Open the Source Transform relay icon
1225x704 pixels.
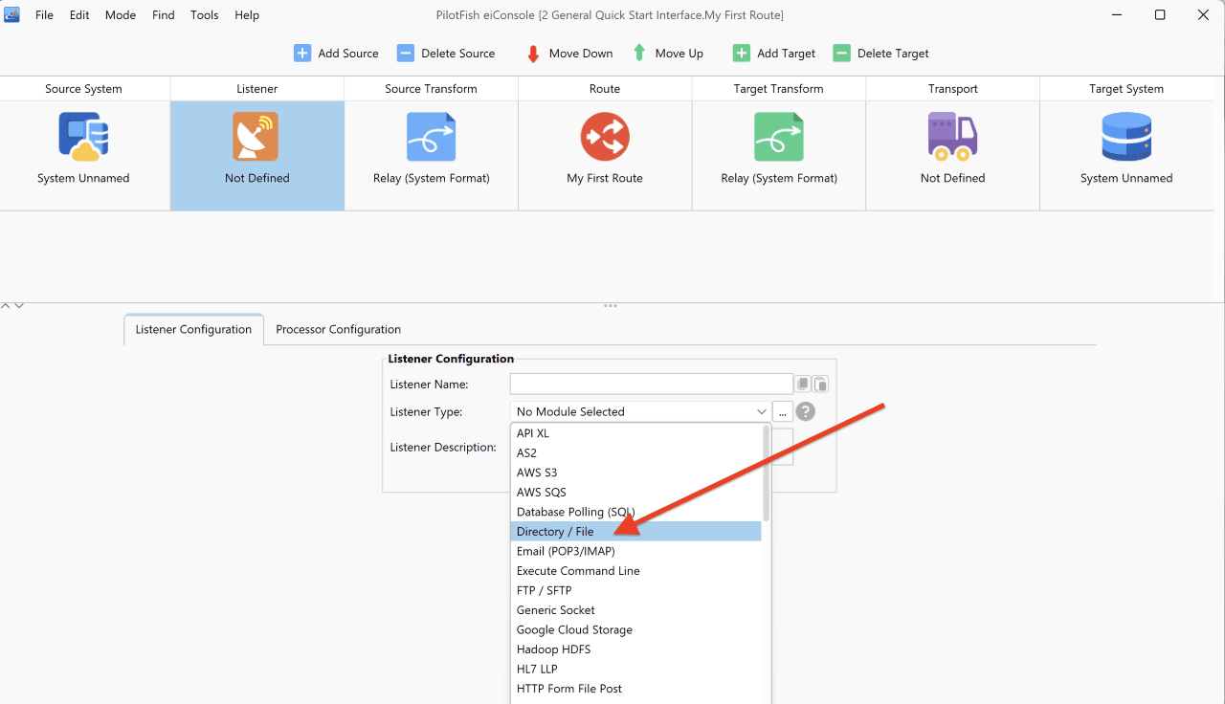click(431, 137)
